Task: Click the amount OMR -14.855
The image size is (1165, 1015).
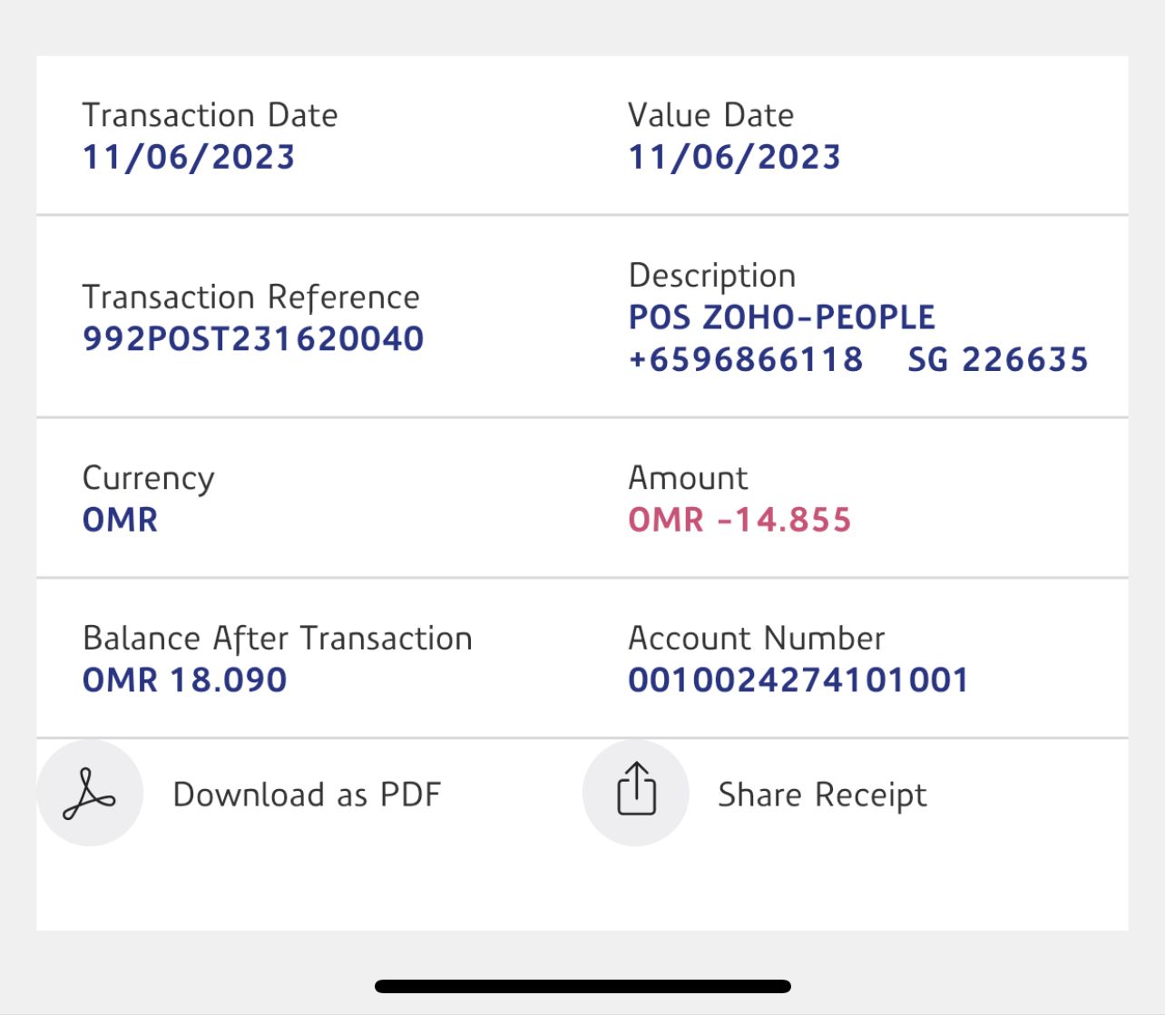Action: click(x=739, y=520)
